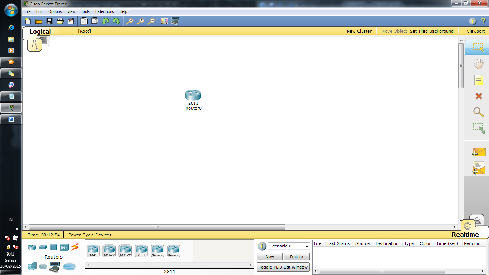Open the Edit menu
Viewport: 489px width, 275px height.
coord(39,11)
